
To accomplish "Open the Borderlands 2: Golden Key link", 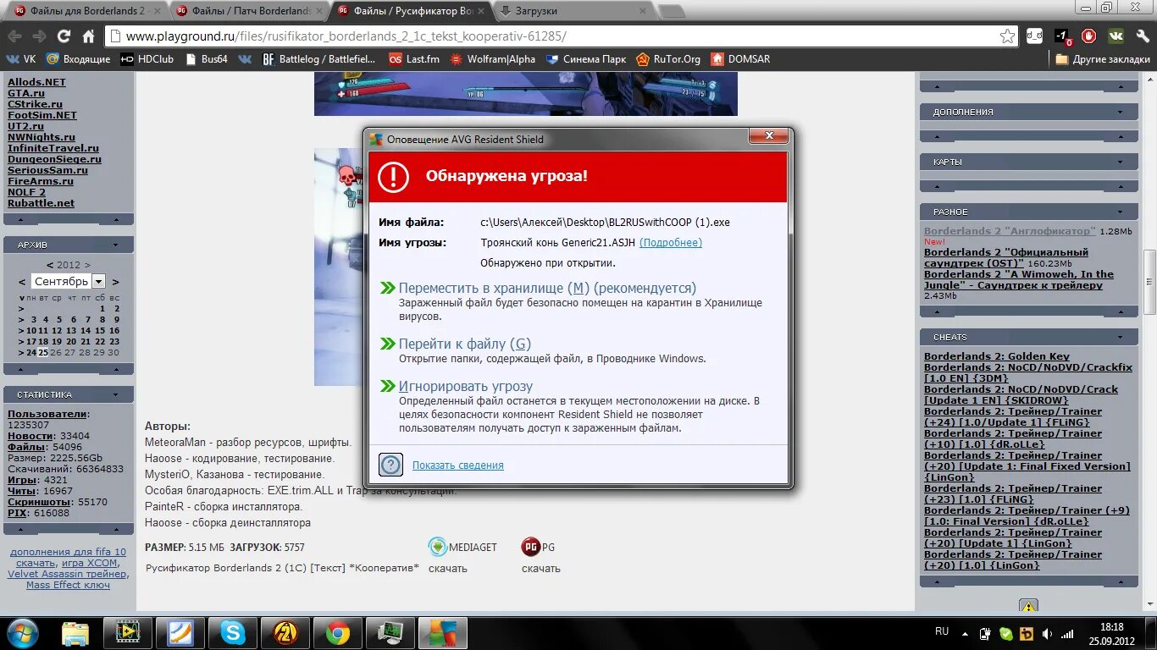I will [997, 356].
